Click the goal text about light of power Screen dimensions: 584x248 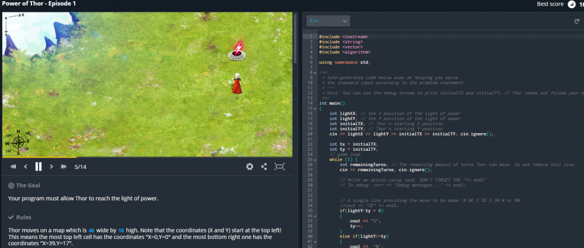pyautogui.click(x=83, y=199)
